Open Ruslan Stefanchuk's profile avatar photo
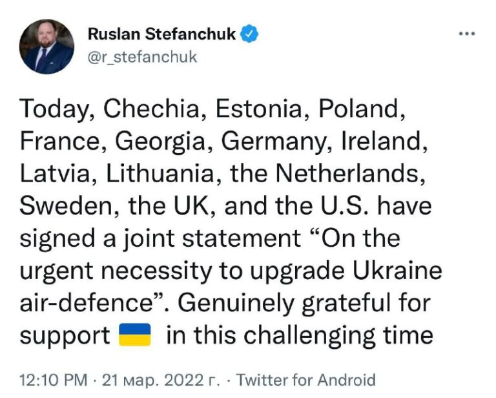The height and width of the screenshot is (398, 496). click(x=46, y=47)
